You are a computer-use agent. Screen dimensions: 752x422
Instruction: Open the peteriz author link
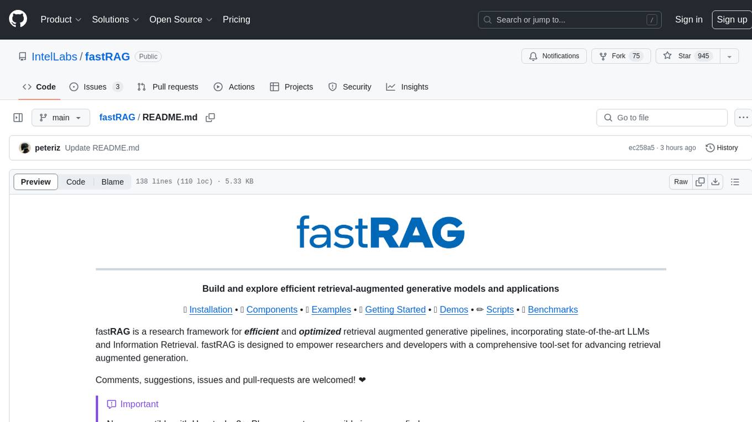[48, 148]
